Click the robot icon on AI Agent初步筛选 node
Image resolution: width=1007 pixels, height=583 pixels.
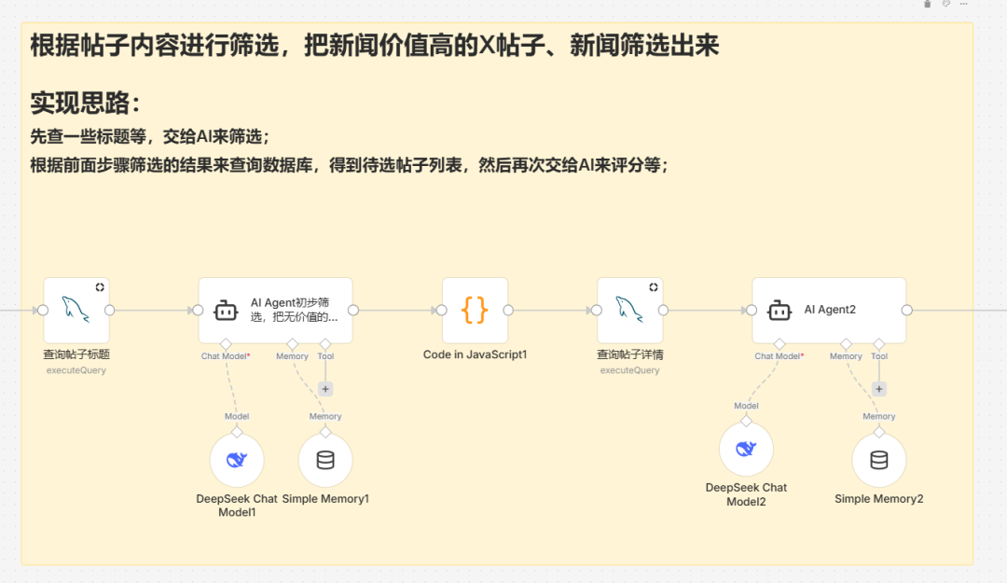(x=223, y=310)
